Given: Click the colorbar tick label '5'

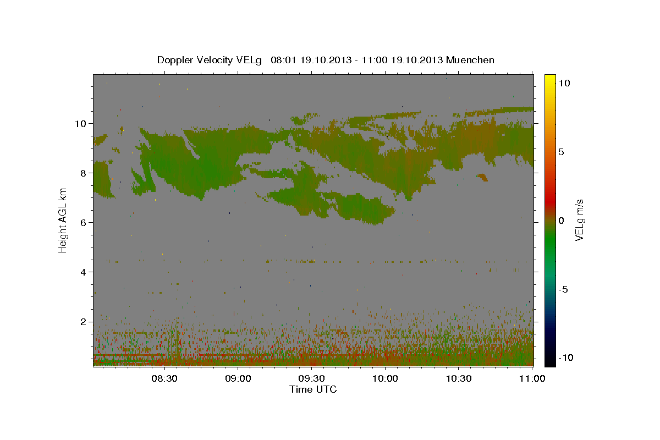Looking at the screenshot, I should tap(562, 152).
